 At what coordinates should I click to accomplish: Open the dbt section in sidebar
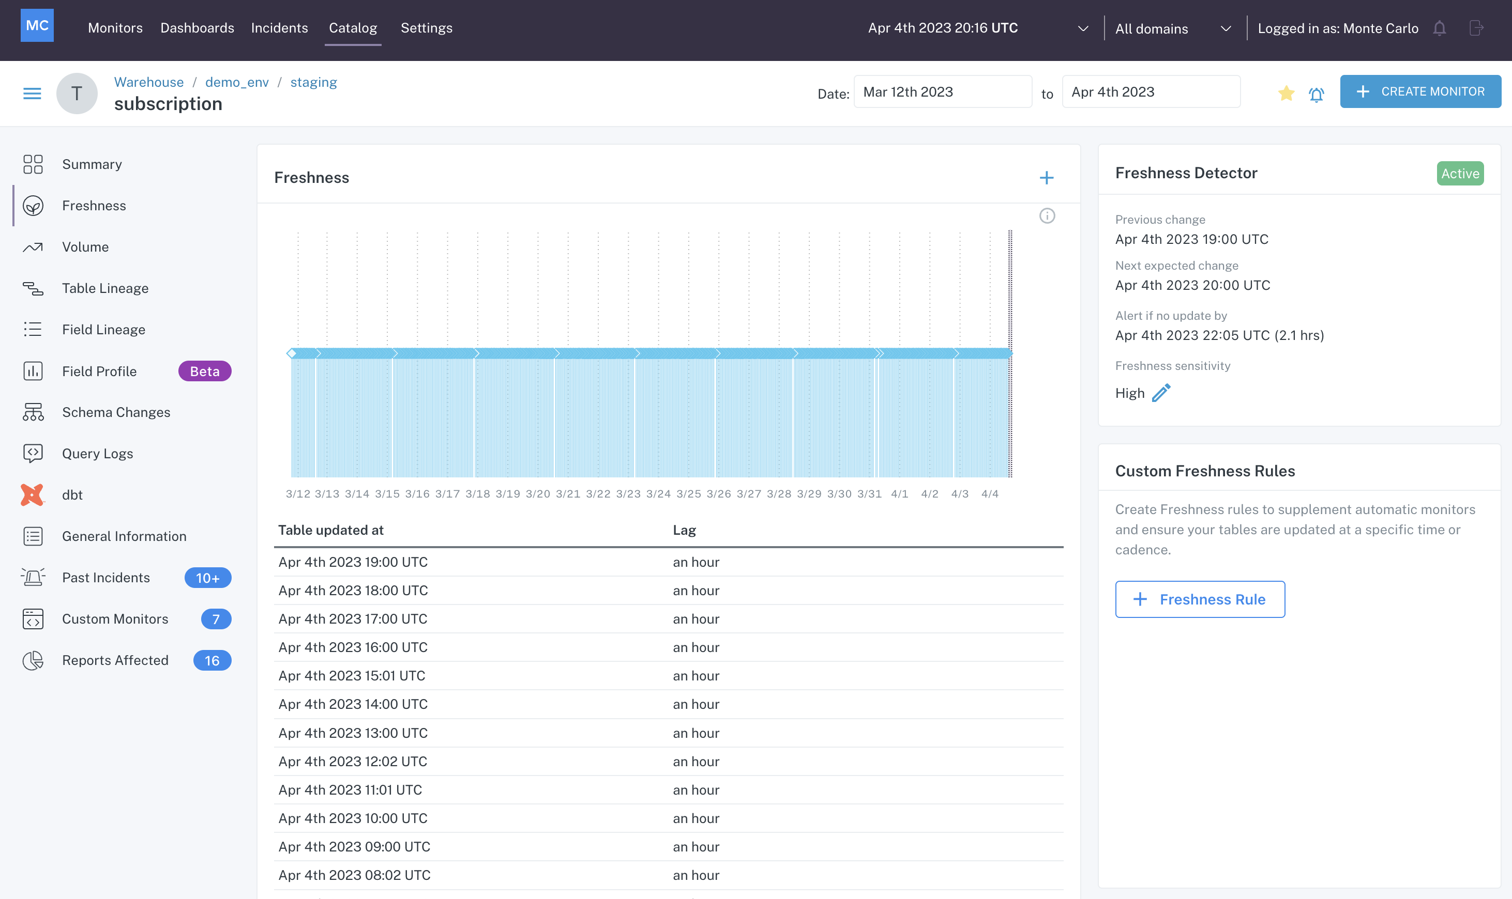(72, 495)
